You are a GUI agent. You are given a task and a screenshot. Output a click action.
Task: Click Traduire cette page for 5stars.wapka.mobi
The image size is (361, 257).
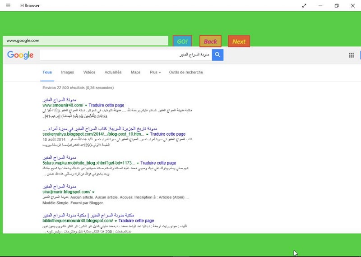point(158,163)
